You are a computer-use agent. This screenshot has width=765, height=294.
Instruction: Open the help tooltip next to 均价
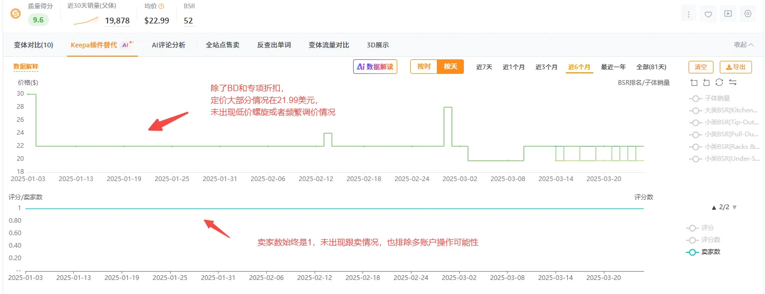pos(161,7)
